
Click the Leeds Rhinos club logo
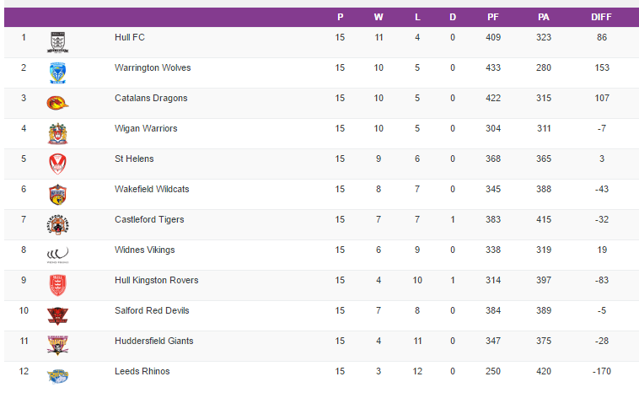pyautogui.click(x=57, y=375)
